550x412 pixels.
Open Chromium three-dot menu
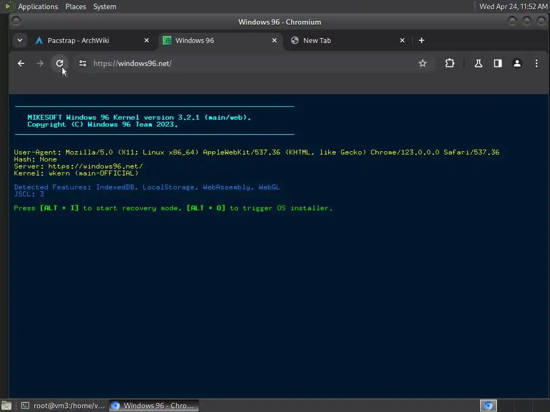[x=537, y=63]
